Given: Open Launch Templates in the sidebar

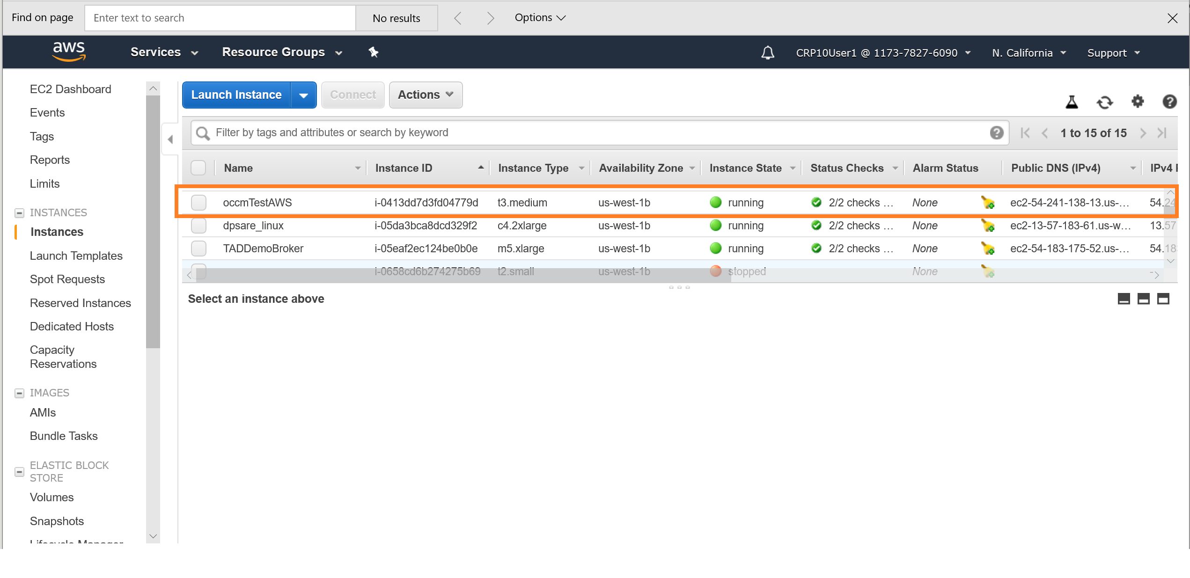Looking at the screenshot, I should point(76,256).
